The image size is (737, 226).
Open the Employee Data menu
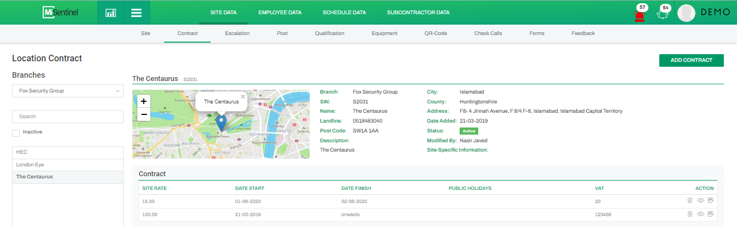280,13
